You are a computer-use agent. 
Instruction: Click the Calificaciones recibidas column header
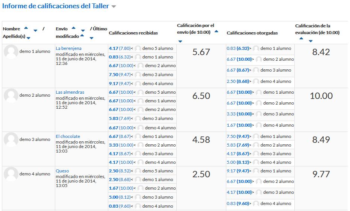click(133, 33)
